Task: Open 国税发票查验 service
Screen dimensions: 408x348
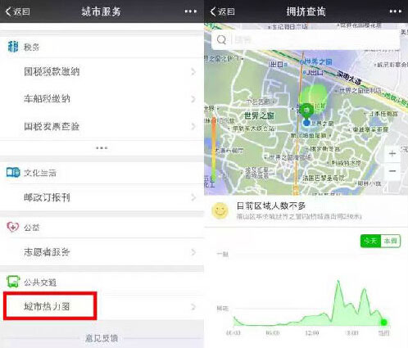Action: coord(102,126)
